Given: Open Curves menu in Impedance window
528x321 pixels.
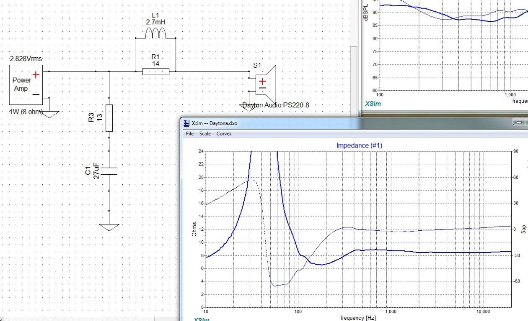Looking at the screenshot, I should [224, 134].
